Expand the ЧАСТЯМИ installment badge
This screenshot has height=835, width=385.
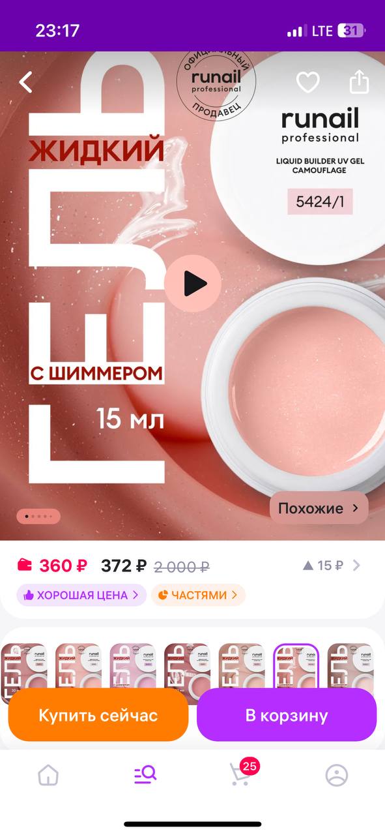click(198, 595)
